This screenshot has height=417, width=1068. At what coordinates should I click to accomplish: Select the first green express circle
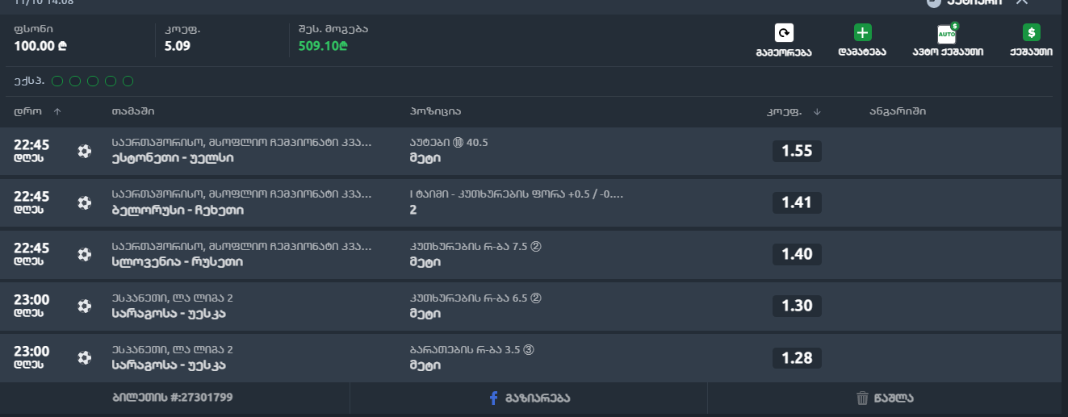(57, 81)
